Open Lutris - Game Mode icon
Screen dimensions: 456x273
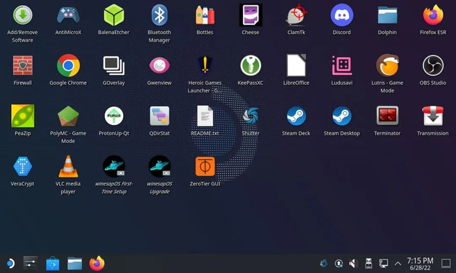click(388, 65)
